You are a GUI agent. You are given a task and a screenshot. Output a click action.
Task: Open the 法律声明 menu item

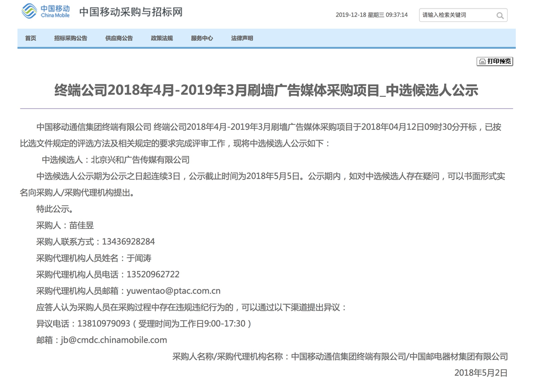(242, 38)
